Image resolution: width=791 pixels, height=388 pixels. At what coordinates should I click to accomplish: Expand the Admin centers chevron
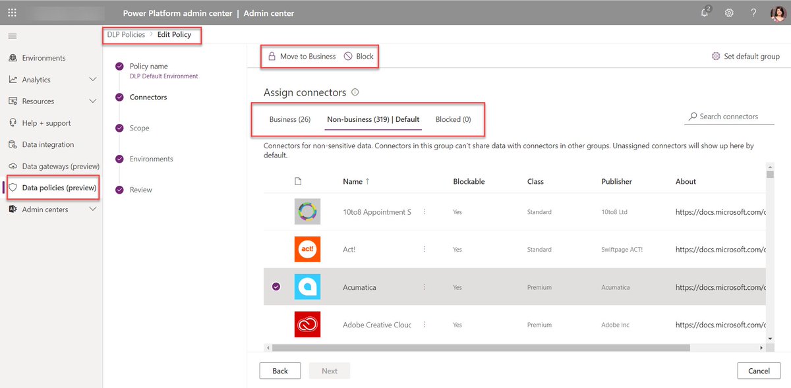tap(93, 209)
